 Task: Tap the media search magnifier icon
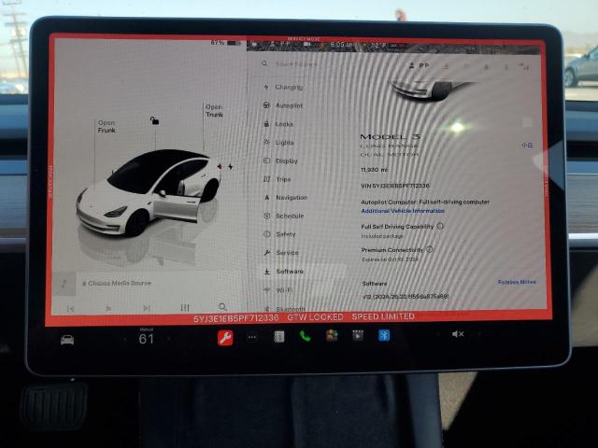[x=222, y=307]
